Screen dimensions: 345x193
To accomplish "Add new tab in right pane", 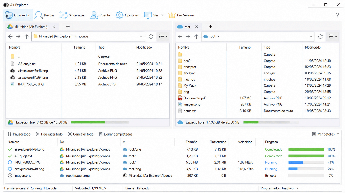I will [x=210, y=27].
